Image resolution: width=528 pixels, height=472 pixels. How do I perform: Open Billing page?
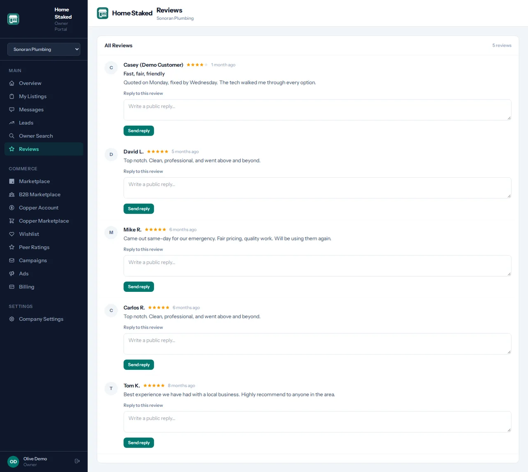pyautogui.click(x=44, y=287)
